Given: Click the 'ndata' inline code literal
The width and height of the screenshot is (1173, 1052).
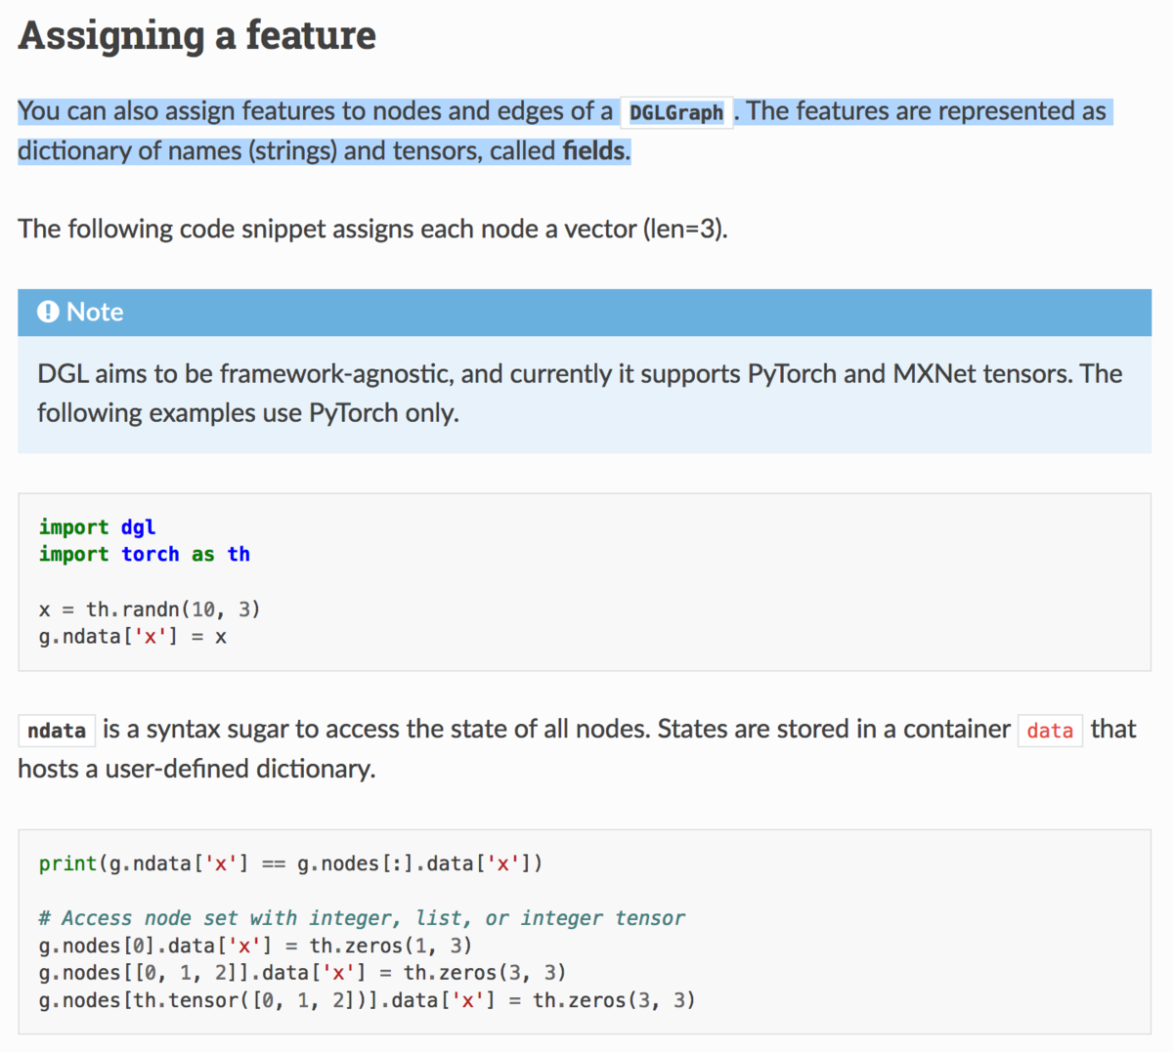Looking at the screenshot, I should (x=57, y=731).
